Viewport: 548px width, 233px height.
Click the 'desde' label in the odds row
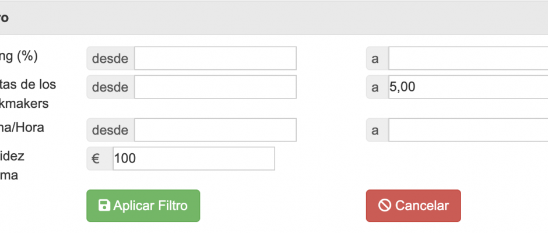pos(110,87)
